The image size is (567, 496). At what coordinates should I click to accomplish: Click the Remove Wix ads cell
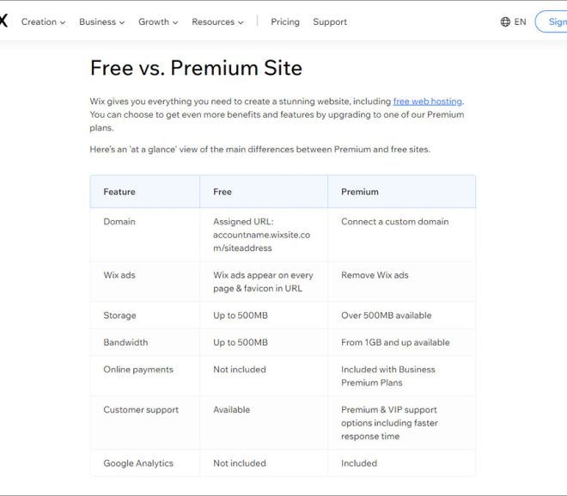pos(375,275)
